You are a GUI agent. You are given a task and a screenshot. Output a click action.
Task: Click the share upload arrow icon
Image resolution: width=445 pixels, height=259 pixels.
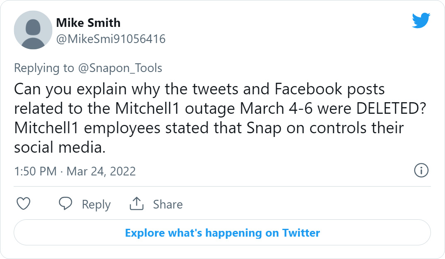136,204
